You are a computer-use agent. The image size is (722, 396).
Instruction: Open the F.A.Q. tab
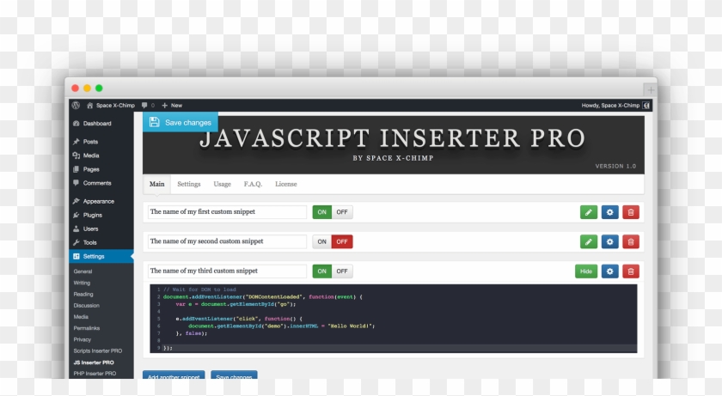coord(253,185)
